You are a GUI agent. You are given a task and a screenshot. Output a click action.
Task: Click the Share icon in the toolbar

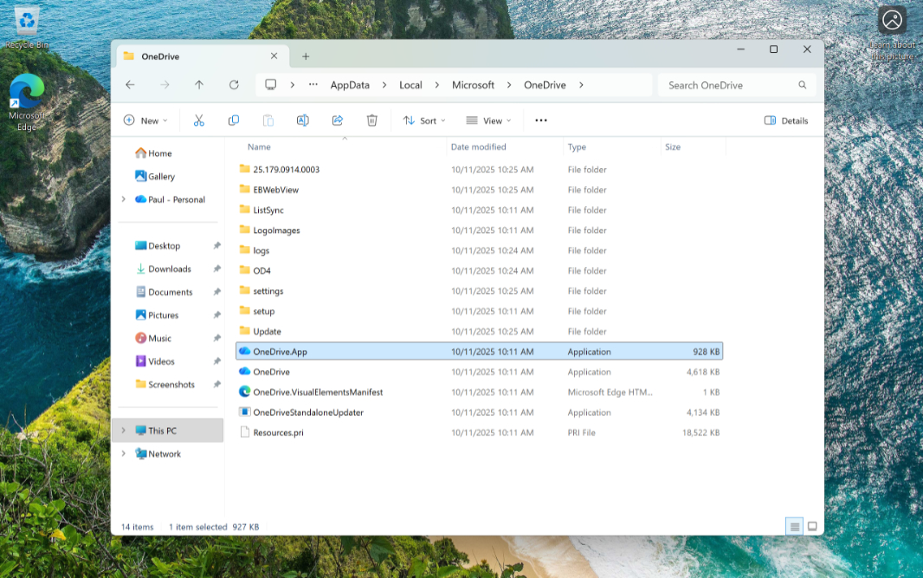click(x=337, y=120)
